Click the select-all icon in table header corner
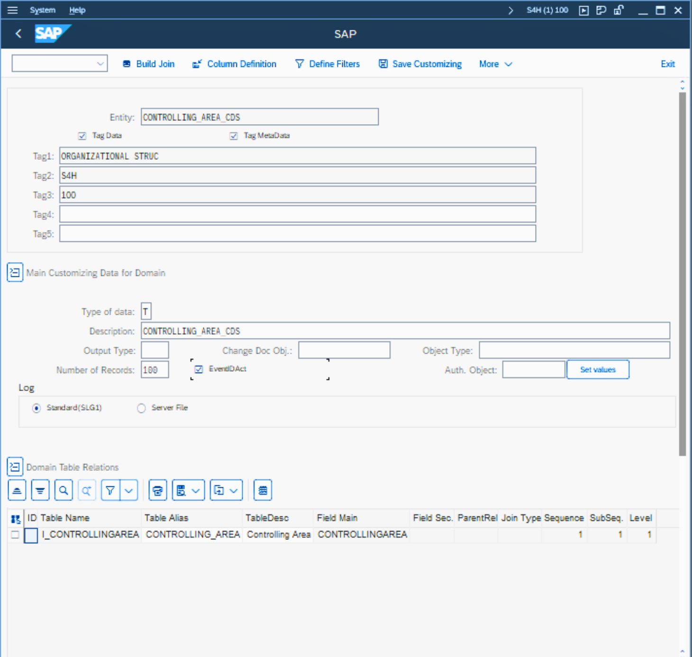Image resolution: width=692 pixels, height=657 pixels. [15, 519]
